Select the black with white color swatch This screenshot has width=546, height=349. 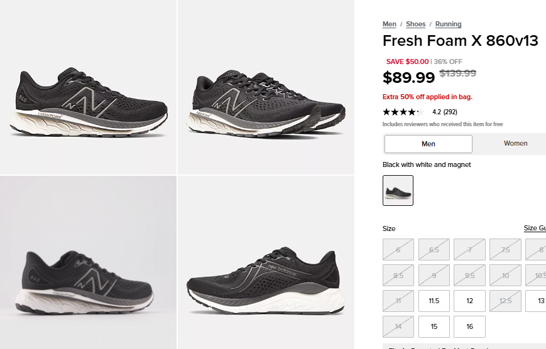[x=398, y=190]
